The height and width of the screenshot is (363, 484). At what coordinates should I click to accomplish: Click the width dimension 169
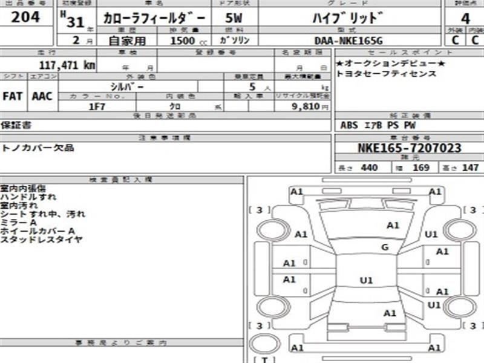[420, 168]
